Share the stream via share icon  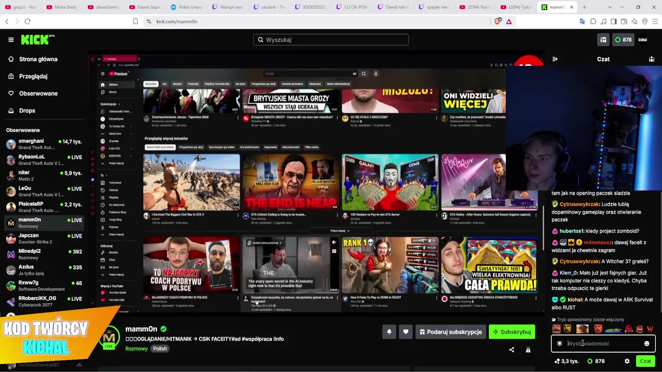click(511, 350)
